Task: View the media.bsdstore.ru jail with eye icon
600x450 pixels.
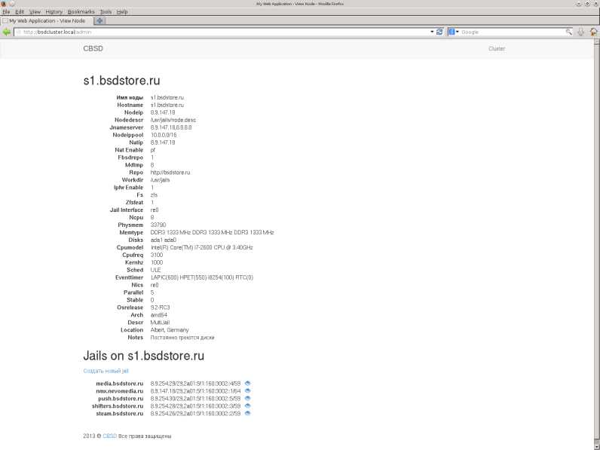Action: pos(247,384)
